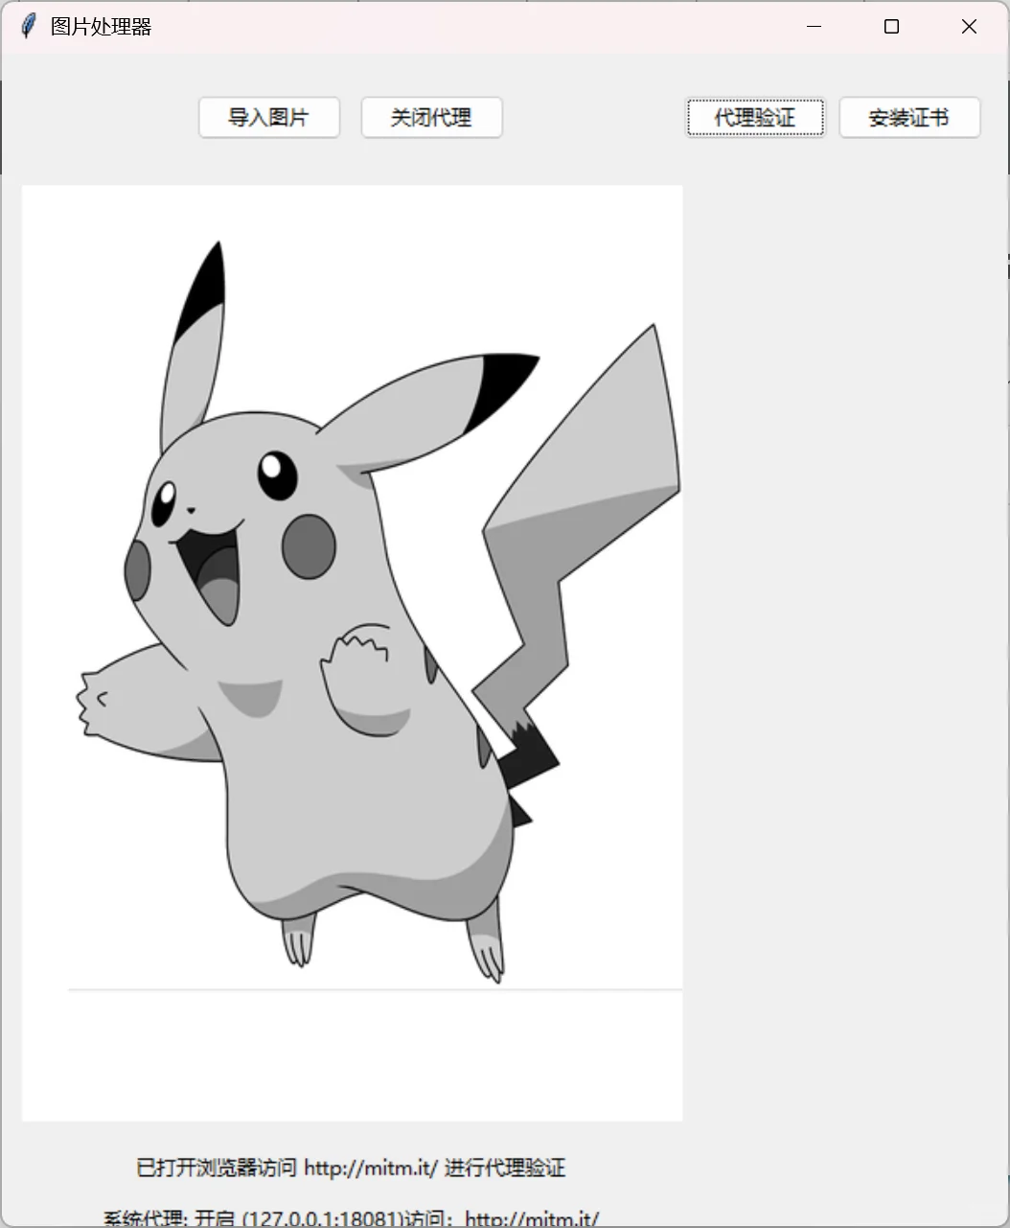This screenshot has height=1228, width=1010.
Task: Click the '系统代理: 开启 (127.0.0.1:18081)' status line
Action: click(x=351, y=1218)
